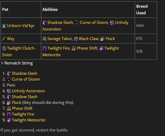The height and width of the screenshot is (136, 165).
Task: Click the Flock icon in step 6
Action: click(9, 103)
